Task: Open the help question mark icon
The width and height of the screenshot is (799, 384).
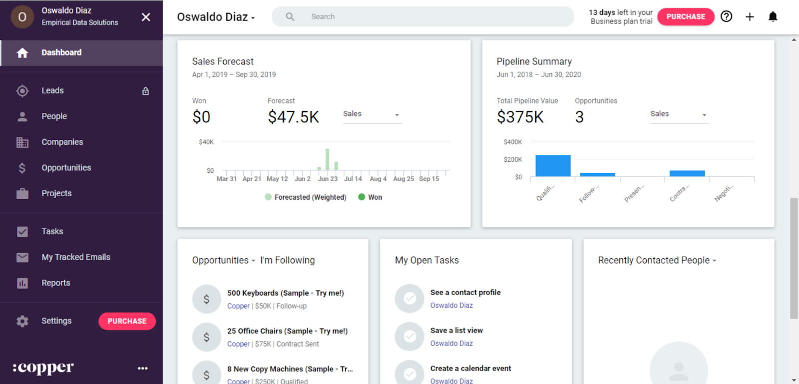Action: click(x=727, y=16)
